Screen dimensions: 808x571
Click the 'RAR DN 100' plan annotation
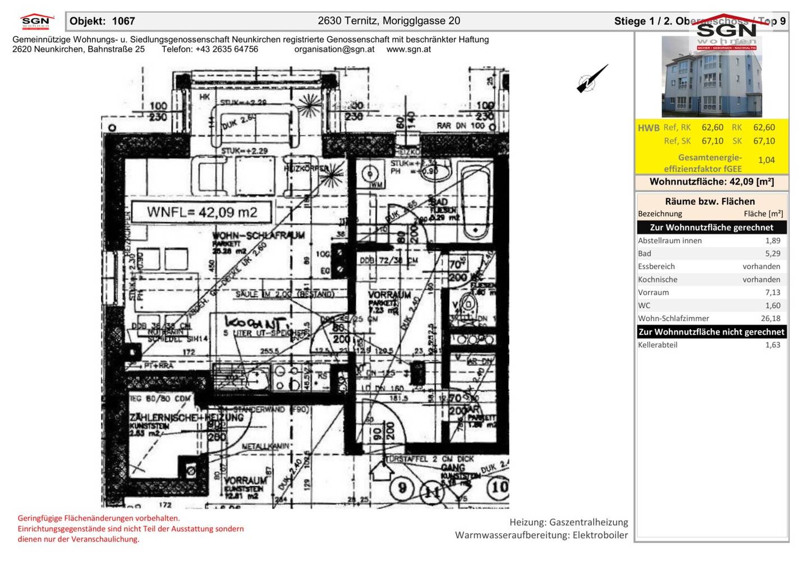(x=461, y=126)
